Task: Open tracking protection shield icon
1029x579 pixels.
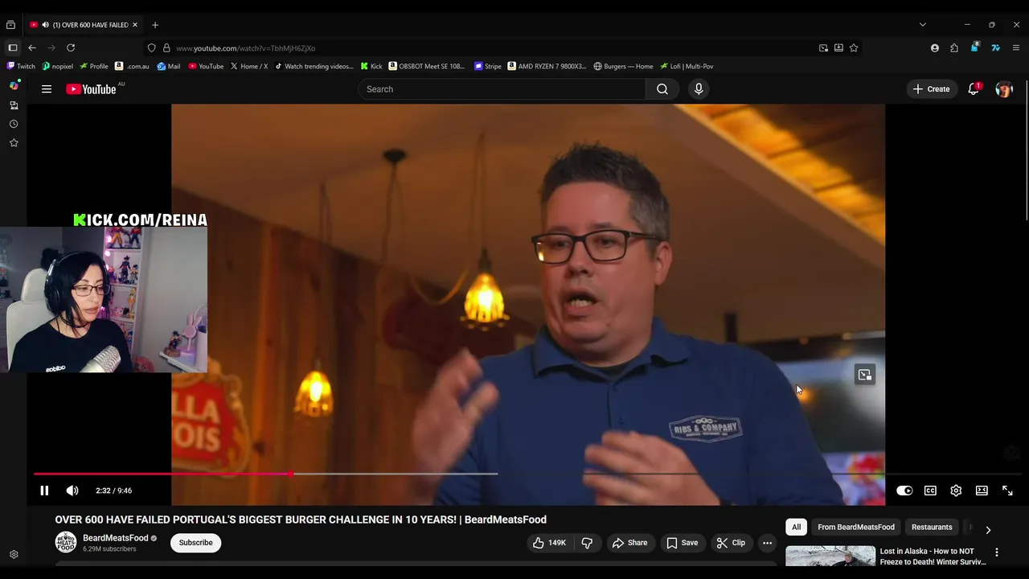Action: (x=151, y=48)
